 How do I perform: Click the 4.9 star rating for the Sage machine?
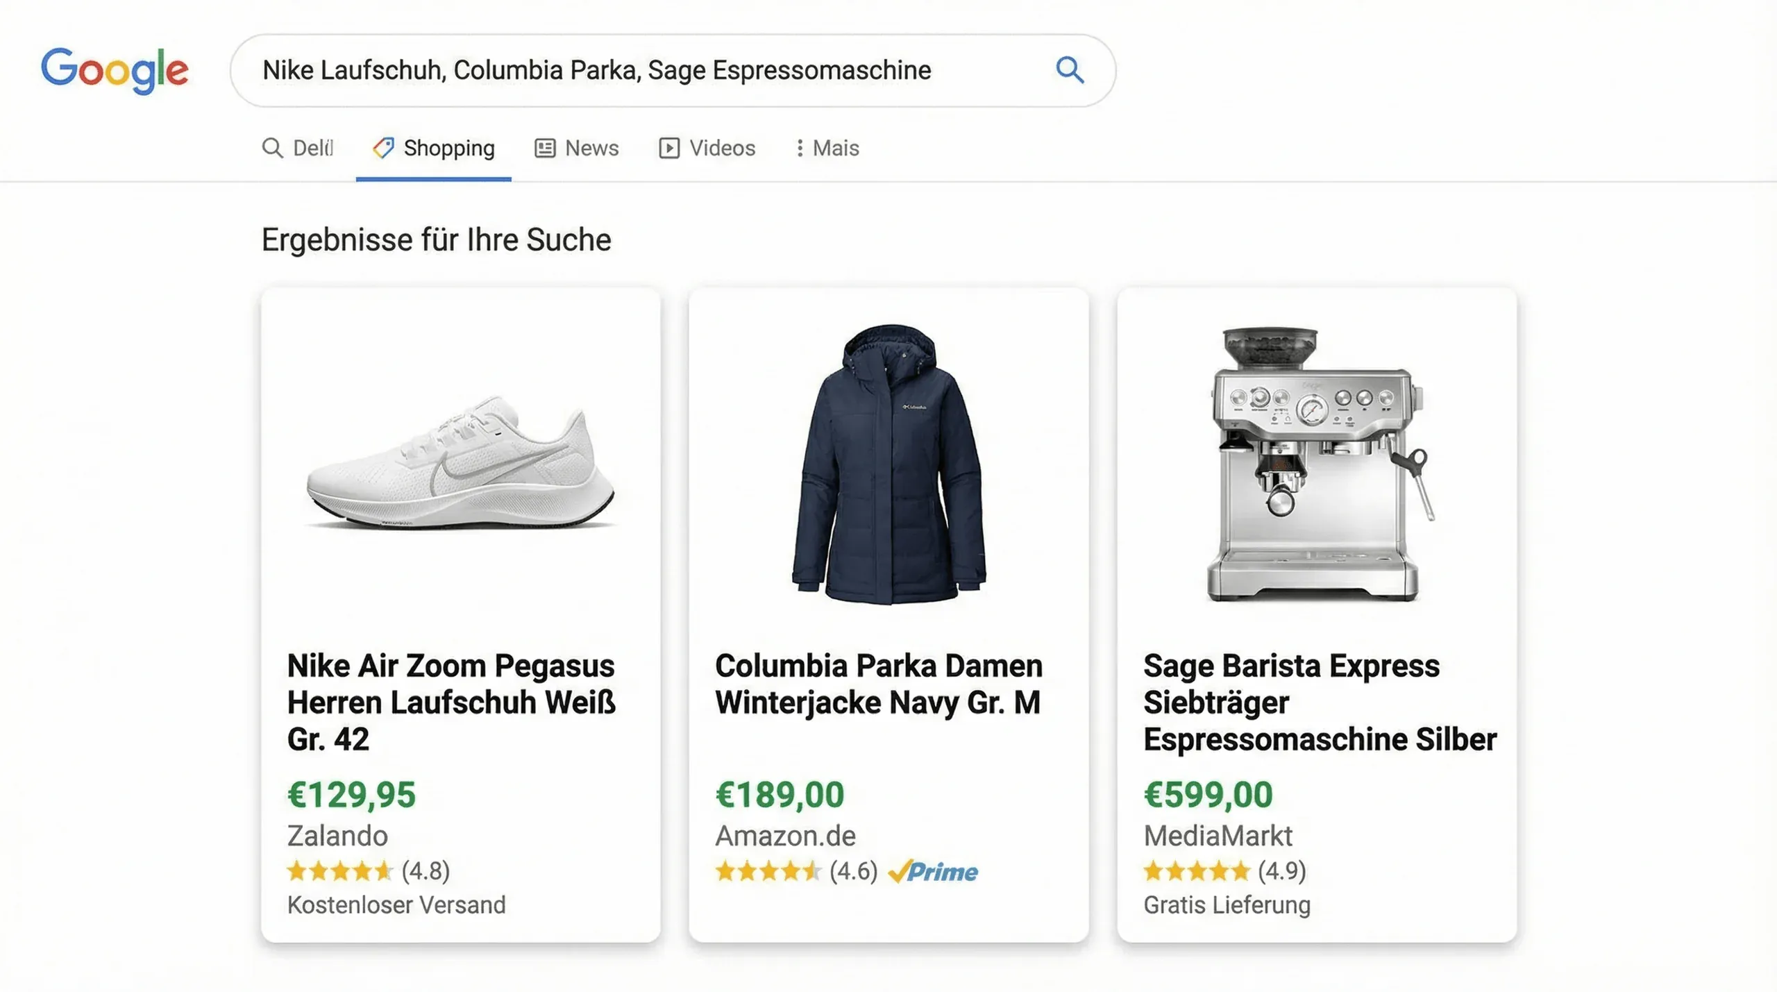point(1197,872)
